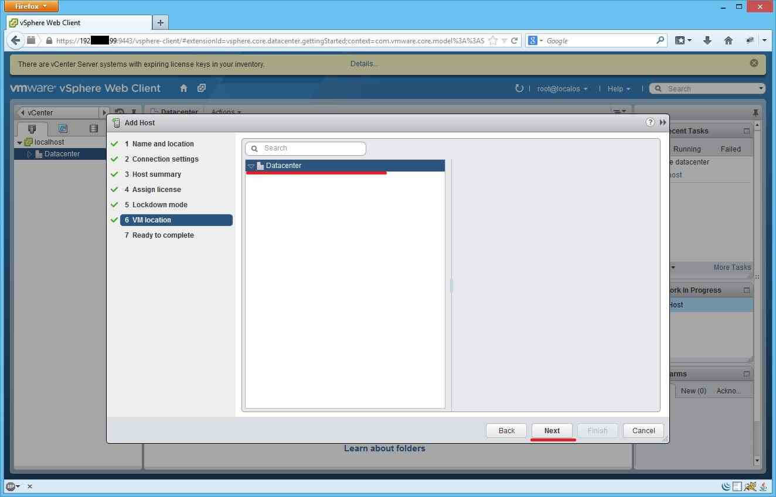Switch to VMs and Templates navigator tab
Viewport: 776px width, 497px height.
(x=63, y=129)
